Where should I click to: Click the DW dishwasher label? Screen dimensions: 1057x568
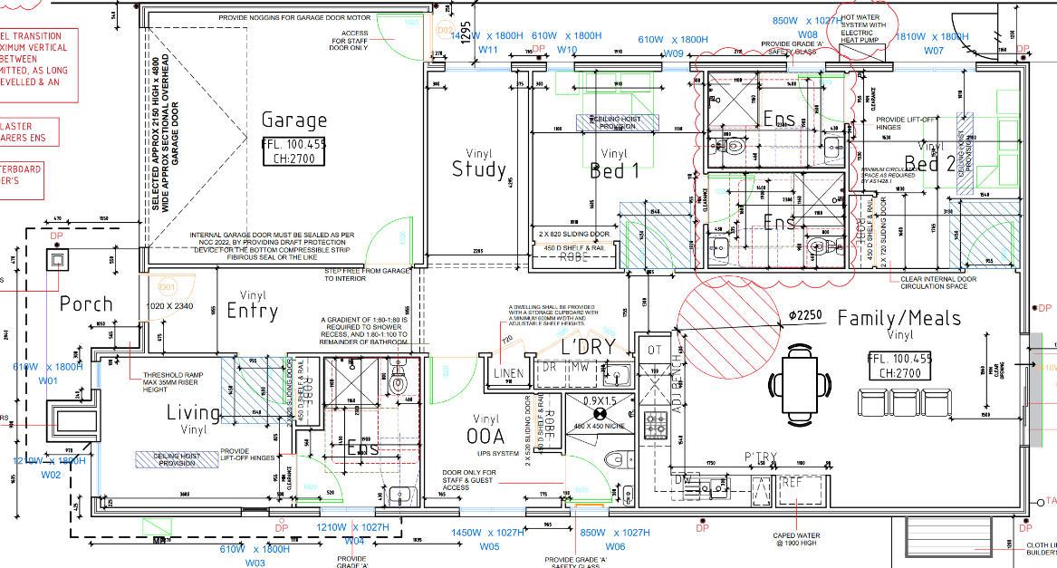click(684, 481)
